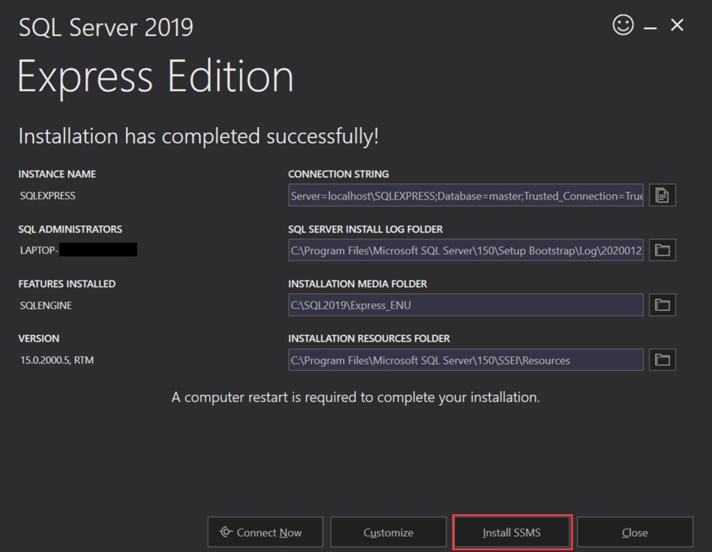Click the Install SSMS button
The image size is (712, 552).
tap(512, 532)
